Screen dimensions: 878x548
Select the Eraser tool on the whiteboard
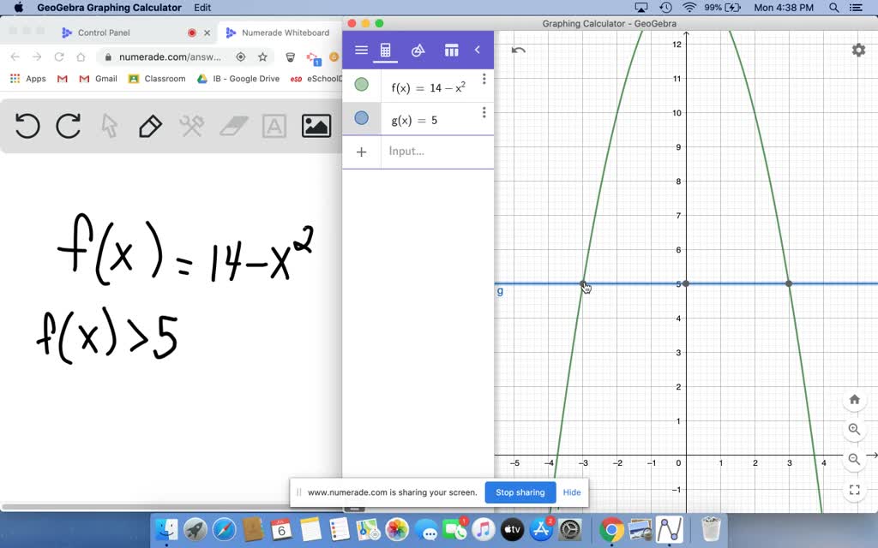coord(232,125)
